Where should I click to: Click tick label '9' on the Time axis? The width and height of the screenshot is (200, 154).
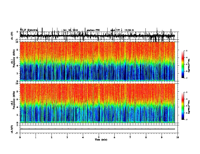[162, 137]
